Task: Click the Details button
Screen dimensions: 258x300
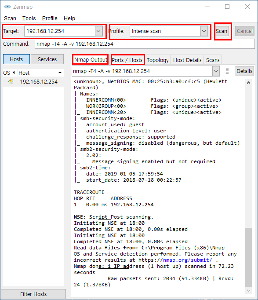Action: 244,71
